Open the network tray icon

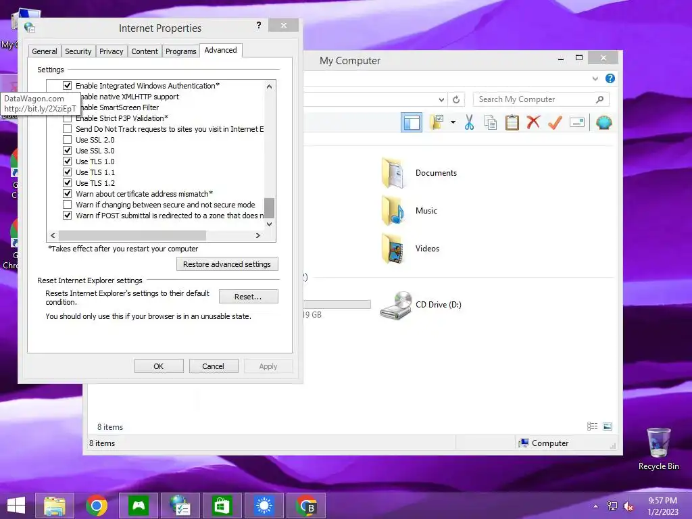tap(612, 506)
